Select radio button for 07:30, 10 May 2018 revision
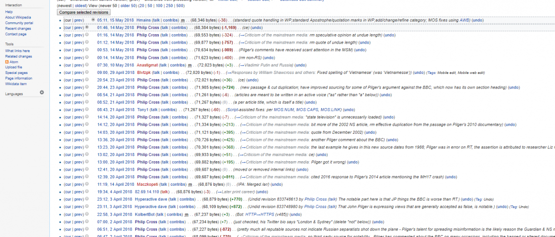This screenshot has height=237, width=555. pos(86,65)
